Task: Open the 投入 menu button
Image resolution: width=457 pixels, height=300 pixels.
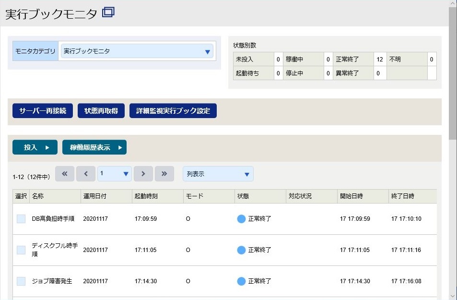Action: click(x=35, y=147)
